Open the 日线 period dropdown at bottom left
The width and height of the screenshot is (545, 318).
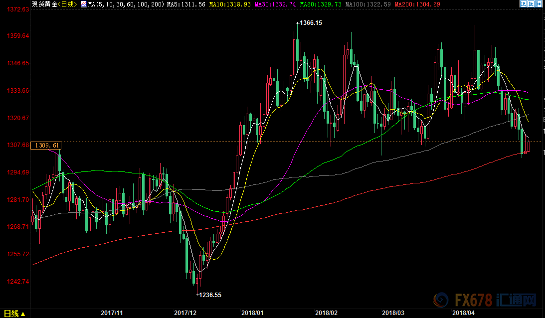click(14, 314)
